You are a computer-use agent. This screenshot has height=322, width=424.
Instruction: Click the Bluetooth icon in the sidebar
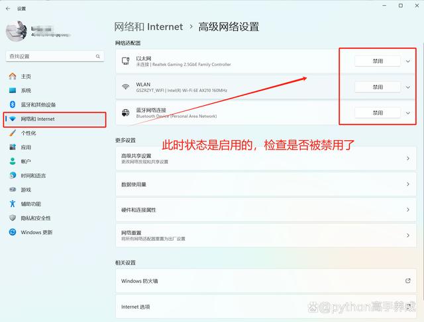click(x=13, y=104)
